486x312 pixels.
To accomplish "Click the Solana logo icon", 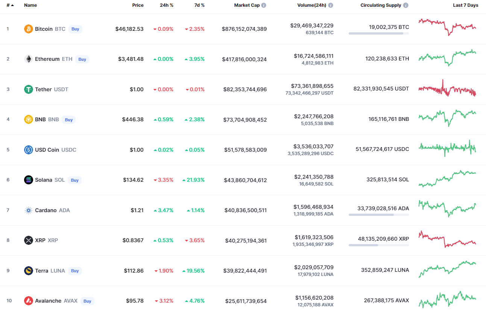I will click(x=29, y=180).
